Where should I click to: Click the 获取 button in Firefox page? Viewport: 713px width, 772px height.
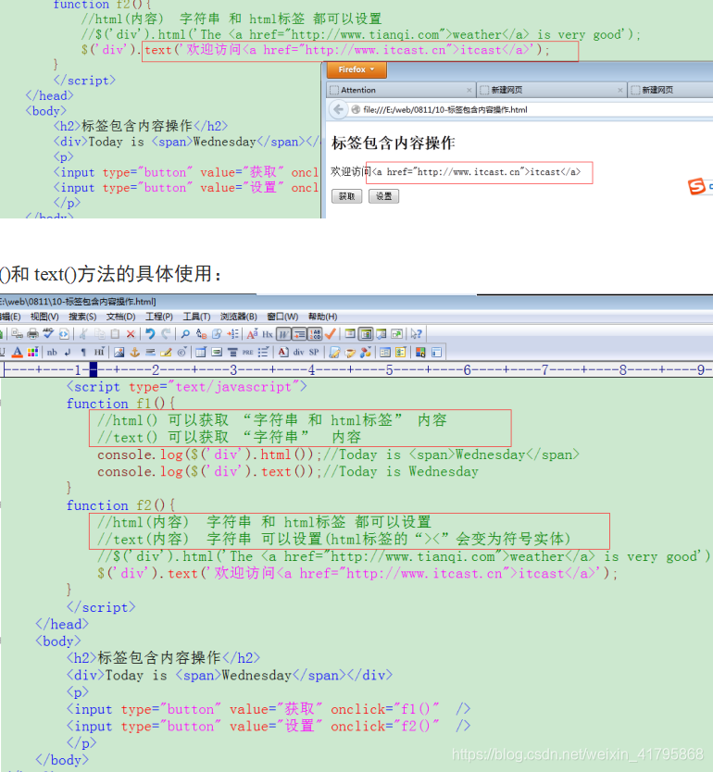pyautogui.click(x=346, y=196)
